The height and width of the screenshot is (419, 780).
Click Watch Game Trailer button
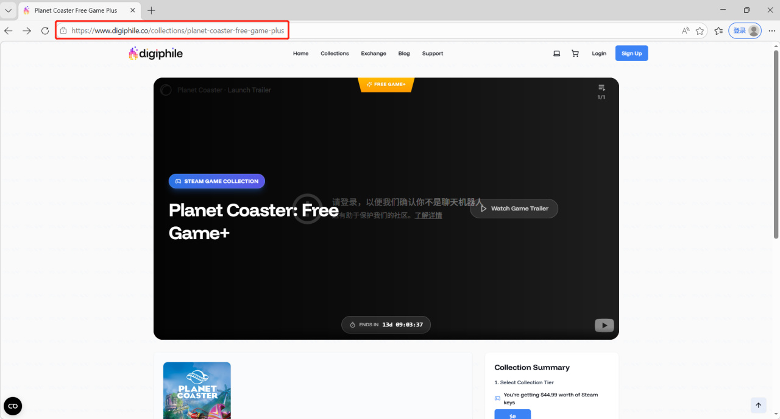[x=514, y=209]
